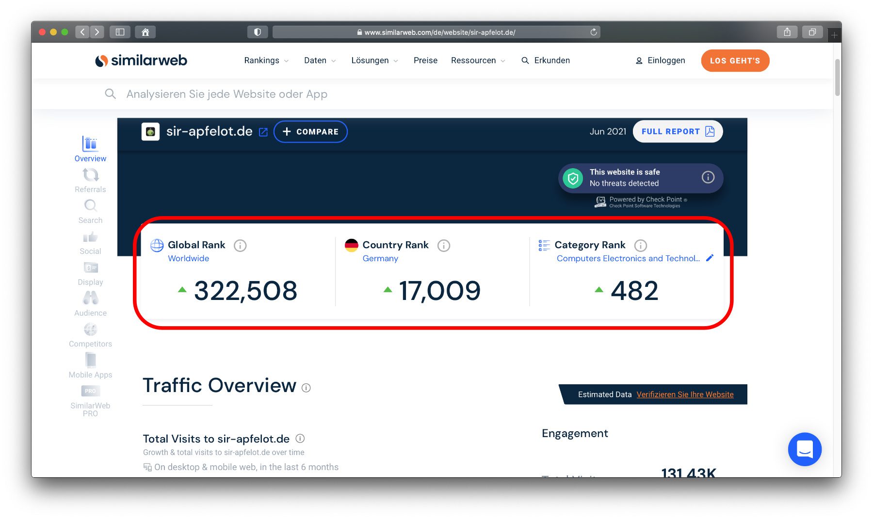This screenshot has height=519, width=873.
Task: Open external link to sir-apfelot.de
Action: (263, 132)
